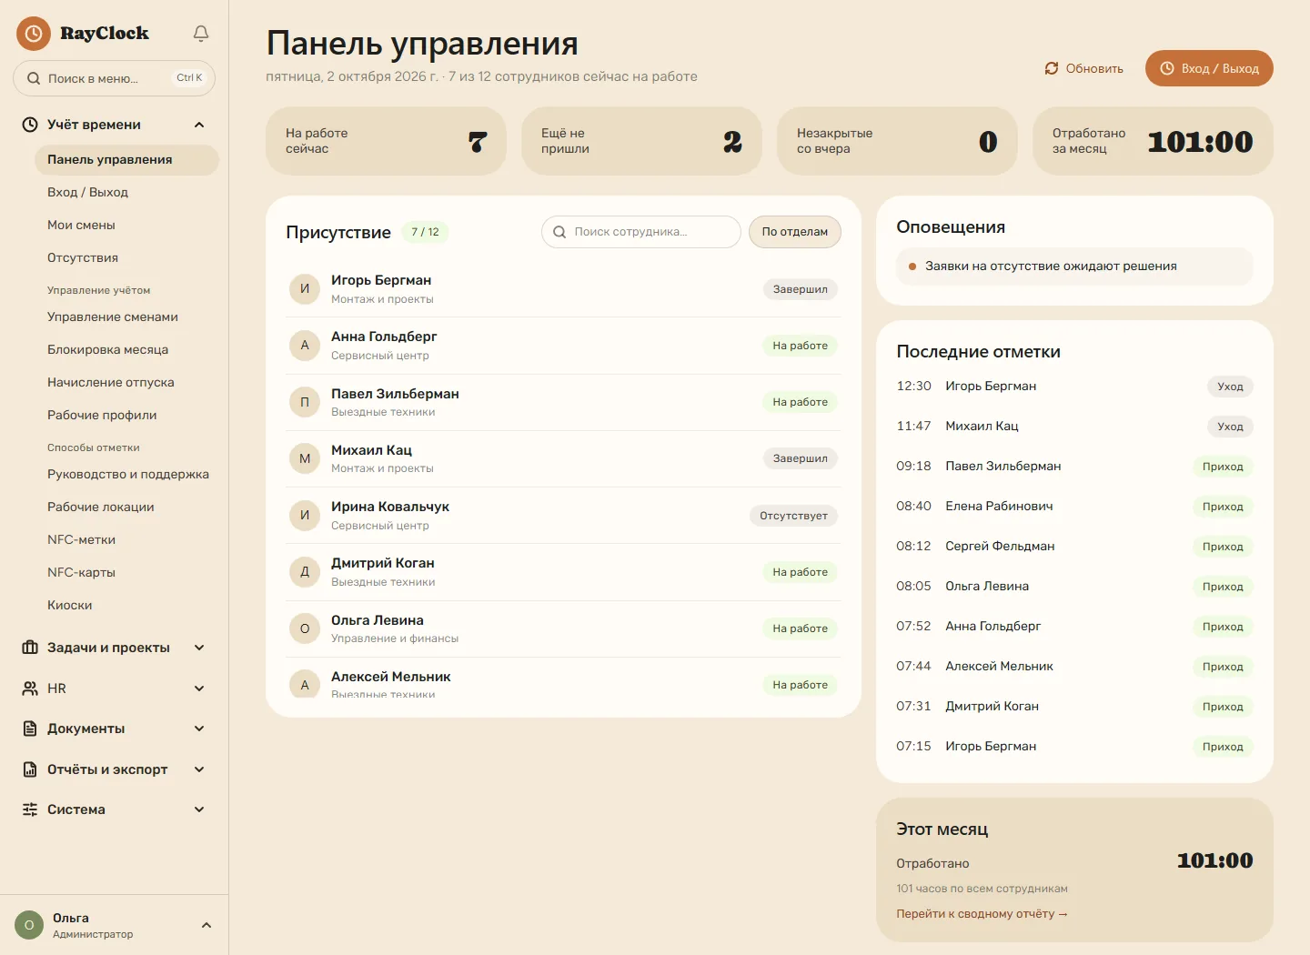Click the RayClock clock logo icon
Viewport: 1310px width, 955px height.
pos(34,34)
